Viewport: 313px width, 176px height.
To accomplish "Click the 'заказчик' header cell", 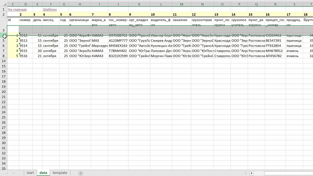I will click(x=181, y=21).
